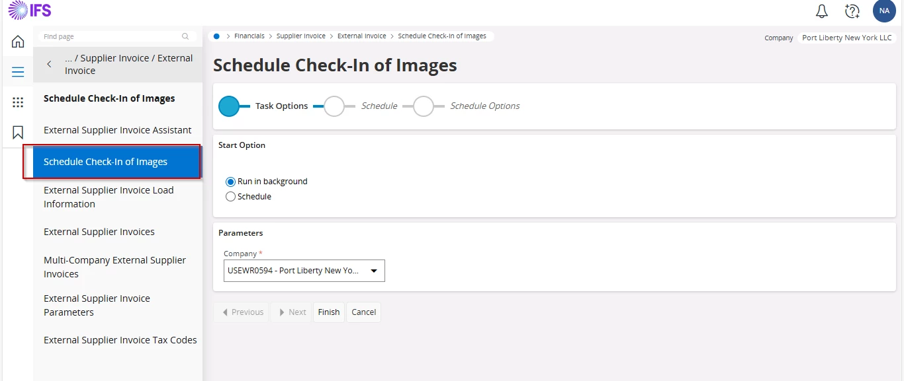Select the Run in background option
904x381 pixels.
click(x=230, y=182)
